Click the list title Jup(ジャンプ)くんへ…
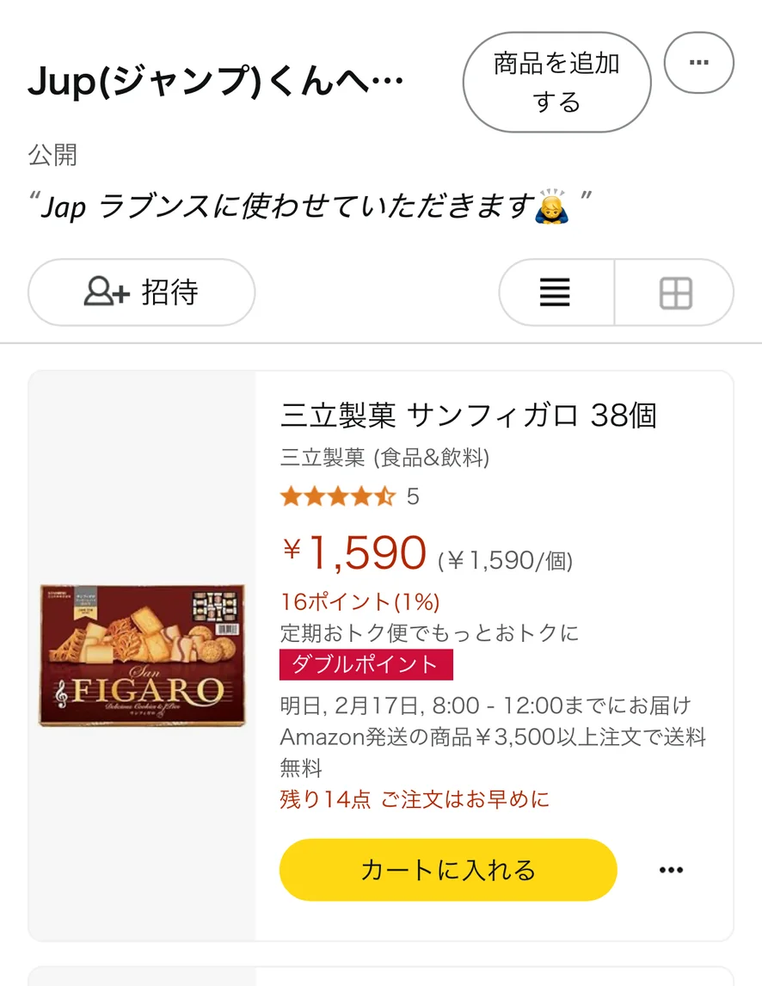Viewport: 762px width, 986px height. (215, 83)
